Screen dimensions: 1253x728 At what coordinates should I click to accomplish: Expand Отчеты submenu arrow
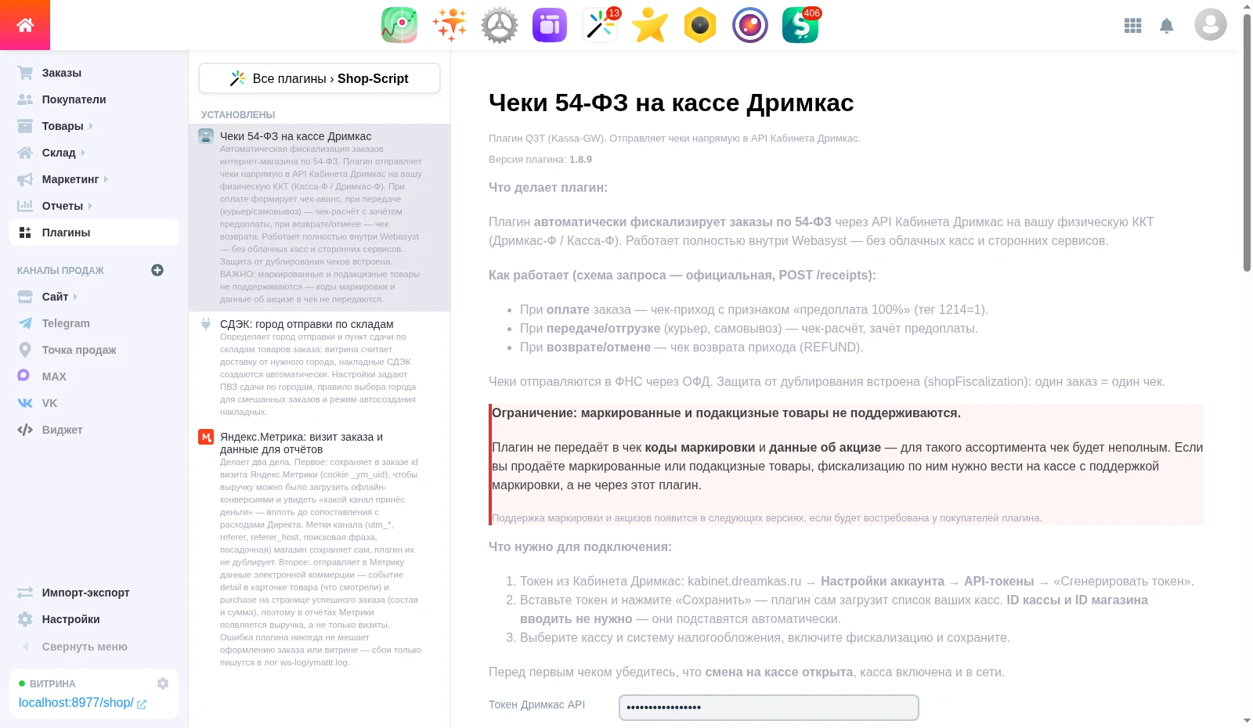[x=90, y=206]
